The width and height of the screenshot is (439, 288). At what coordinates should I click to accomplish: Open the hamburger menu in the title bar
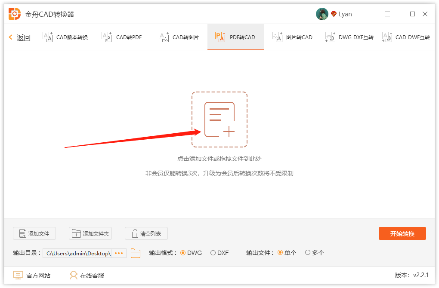click(387, 13)
